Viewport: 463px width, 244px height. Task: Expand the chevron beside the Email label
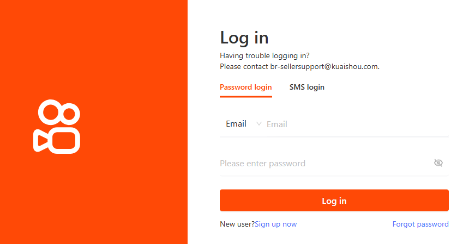point(258,124)
